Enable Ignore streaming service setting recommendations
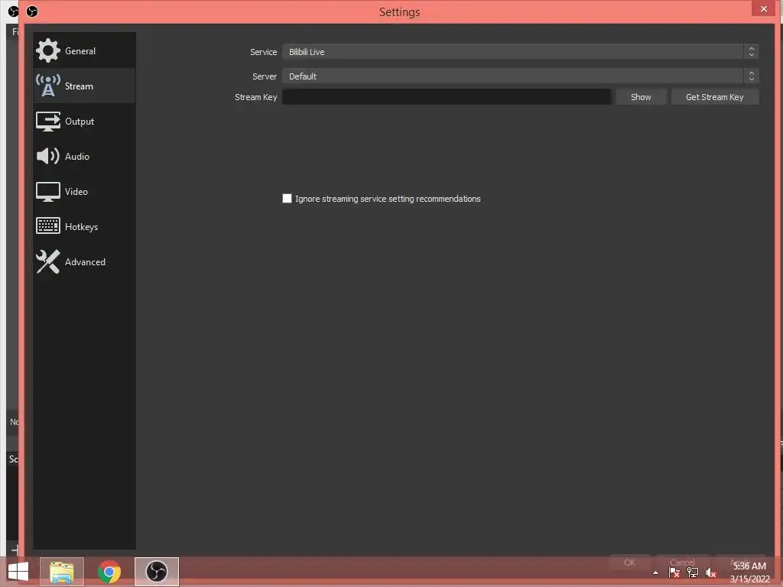The height and width of the screenshot is (587, 783). pyautogui.click(x=288, y=199)
